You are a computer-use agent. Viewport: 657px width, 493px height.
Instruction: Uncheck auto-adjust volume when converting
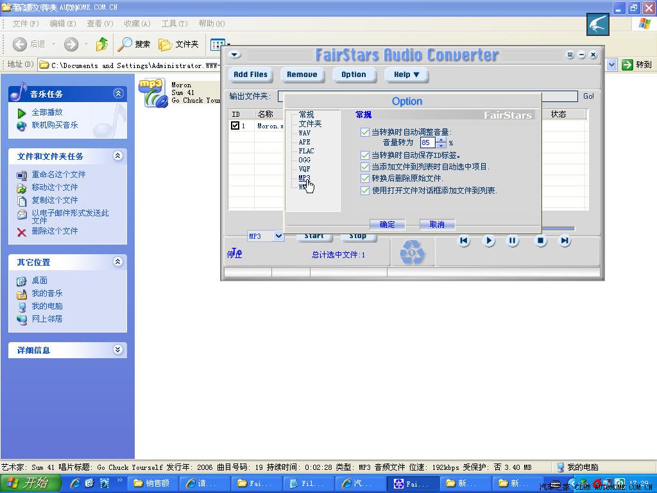(365, 132)
